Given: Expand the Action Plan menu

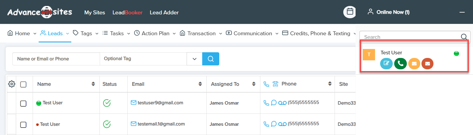Looking at the screenshot, I should tap(155, 33).
